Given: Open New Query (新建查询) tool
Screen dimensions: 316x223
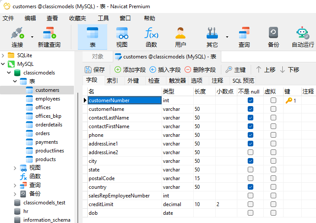Looking at the screenshot, I should [49, 33].
